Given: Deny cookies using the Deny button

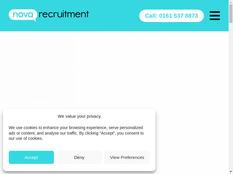Looking at the screenshot, I should (x=79, y=157).
